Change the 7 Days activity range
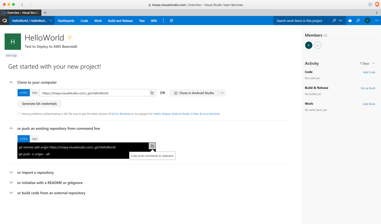Viewport: 381px width, 224px height. tap(367, 64)
